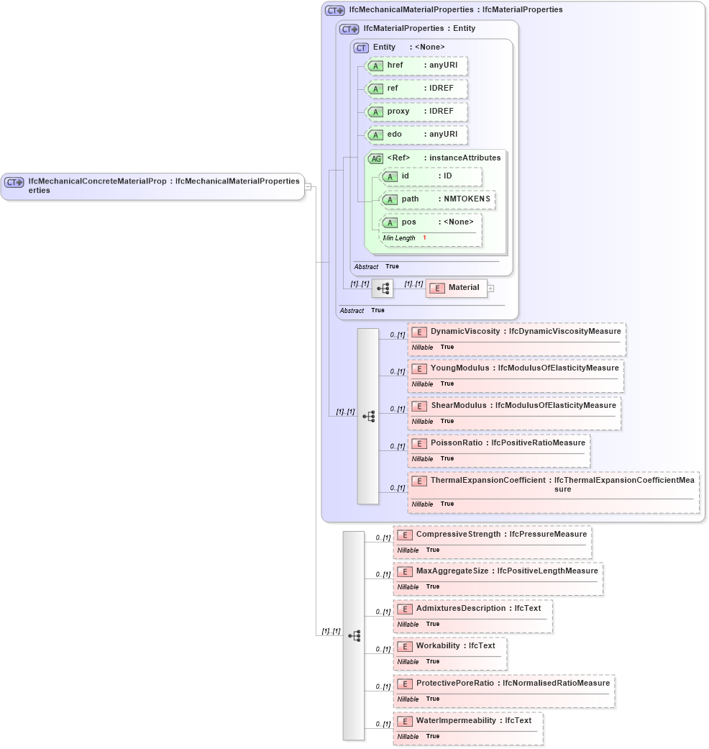Click the CT icon beside the Entity type
Screen dimensions: 709x749
(361, 47)
